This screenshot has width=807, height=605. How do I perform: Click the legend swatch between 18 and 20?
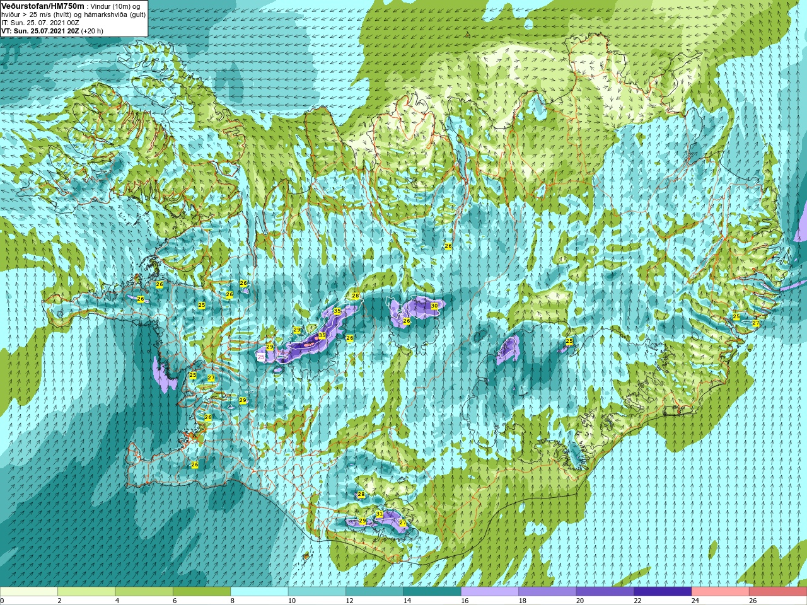tap(548, 592)
